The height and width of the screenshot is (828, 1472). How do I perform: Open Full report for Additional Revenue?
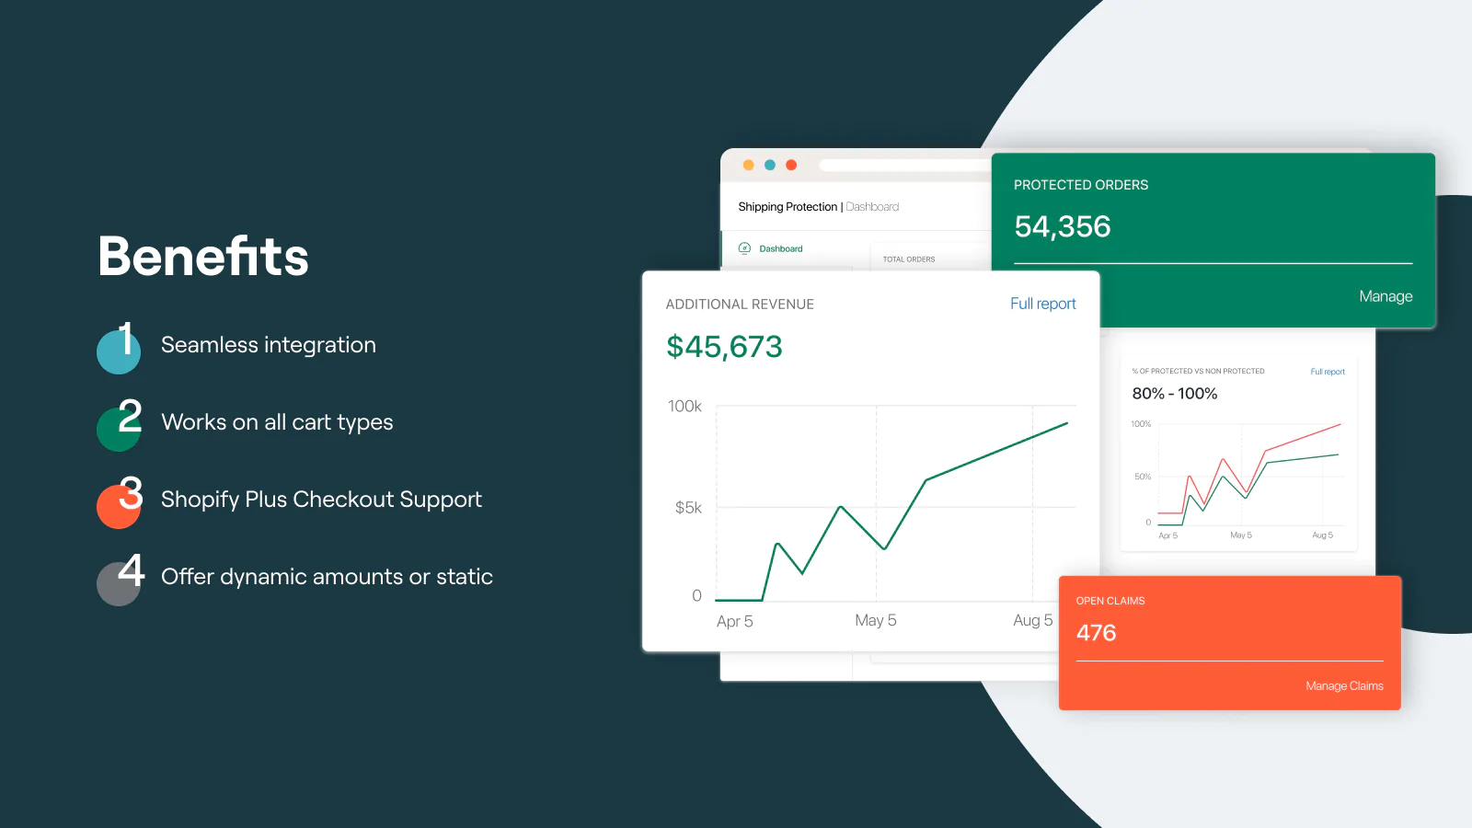tap(1042, 304)
